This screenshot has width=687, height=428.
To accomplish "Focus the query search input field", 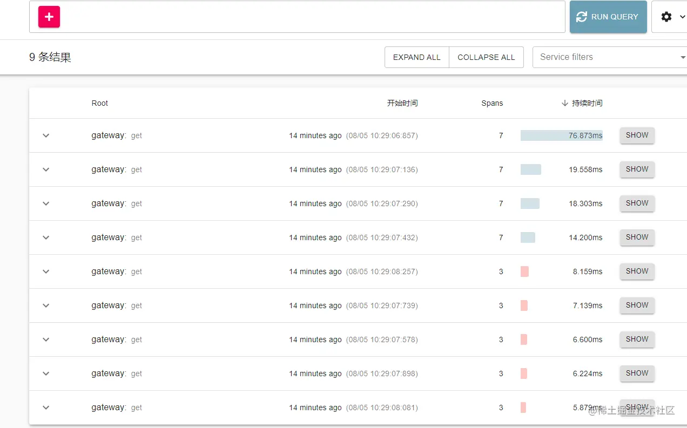I will 297,17.
